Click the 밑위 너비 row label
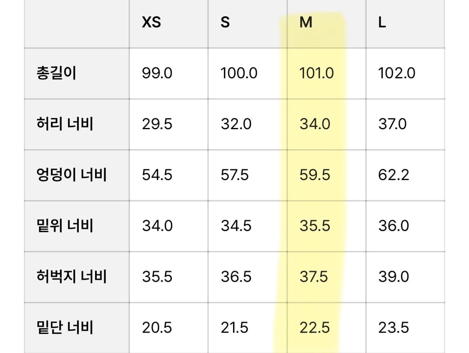The image size is (469, 353). [65, 226]
